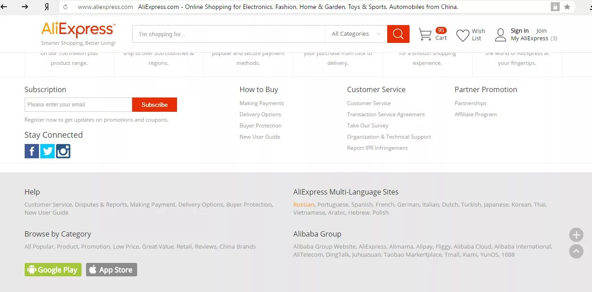Open the Wish List heart icon
The image size is (592, 292).
(x=462, y=35)
